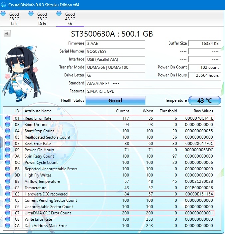Click the status orb for Airflow Temperature
The image size is (225, 234).
(x=8, y=181)
